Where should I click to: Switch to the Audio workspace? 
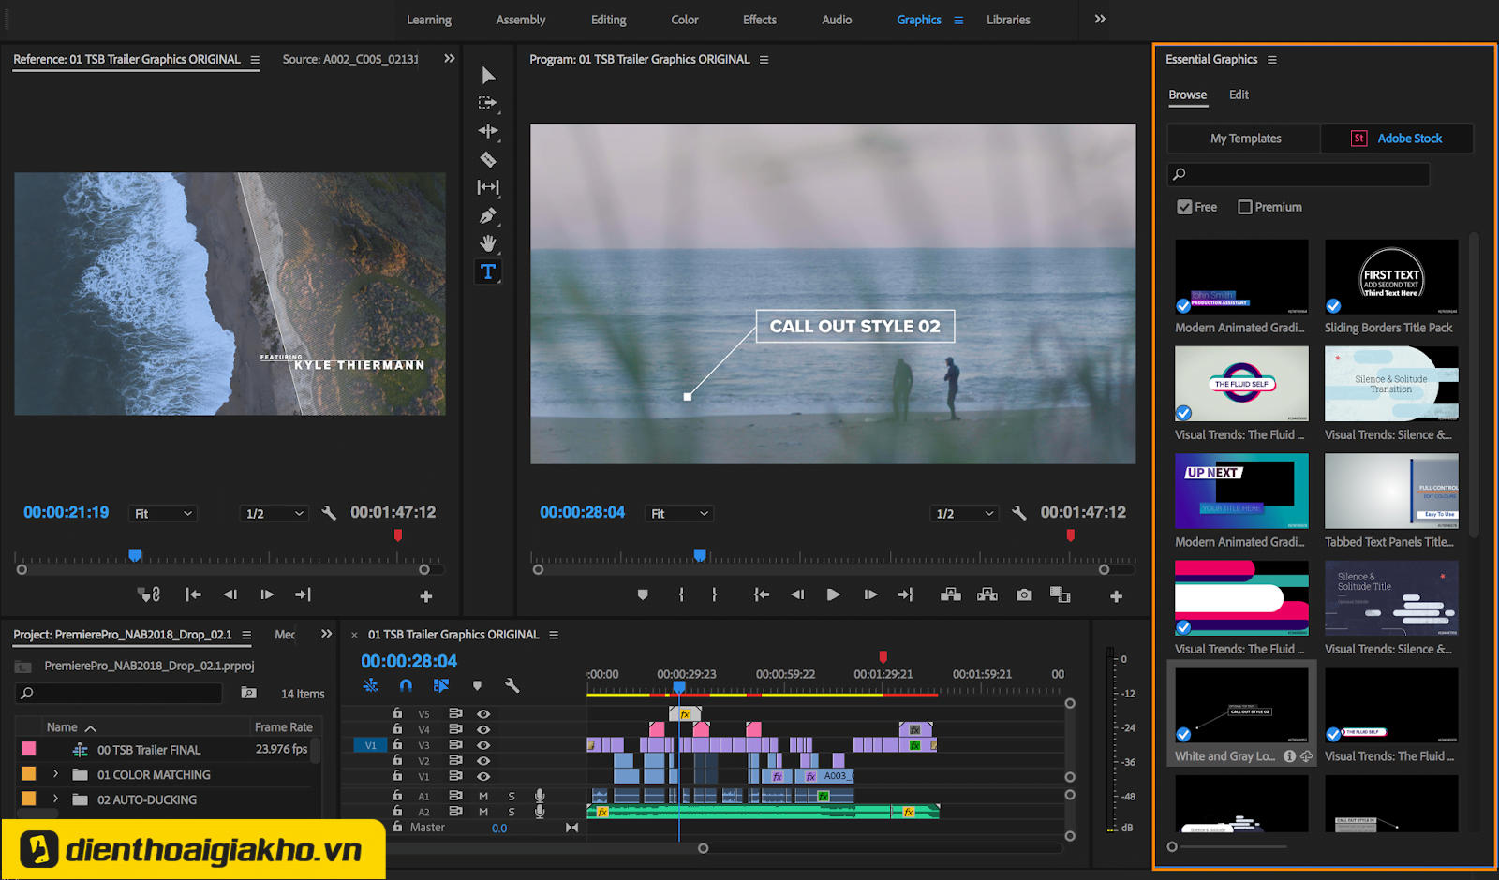pos(837,20)
